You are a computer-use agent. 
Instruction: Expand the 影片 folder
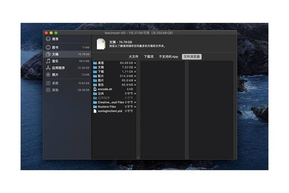(101, 76)
